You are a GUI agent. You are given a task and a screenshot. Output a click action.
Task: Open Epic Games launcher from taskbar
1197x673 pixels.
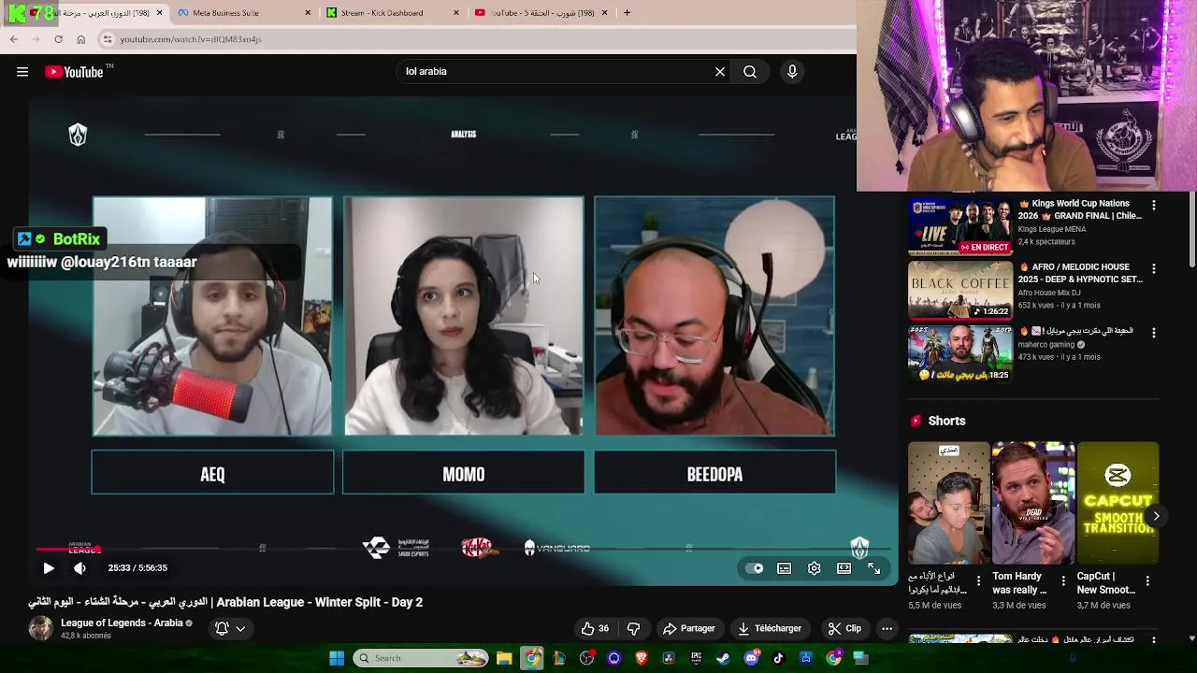click(696, 658)
